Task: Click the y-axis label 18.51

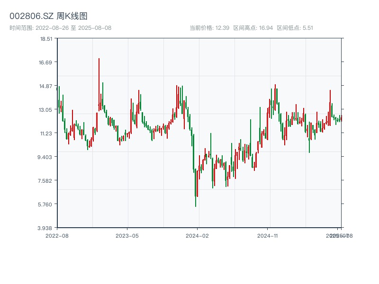Action: tap(46, 39)
